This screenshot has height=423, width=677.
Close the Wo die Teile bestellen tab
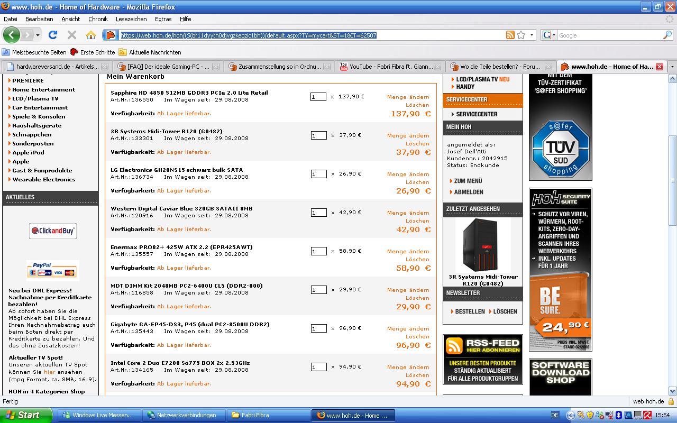[548, 67]
